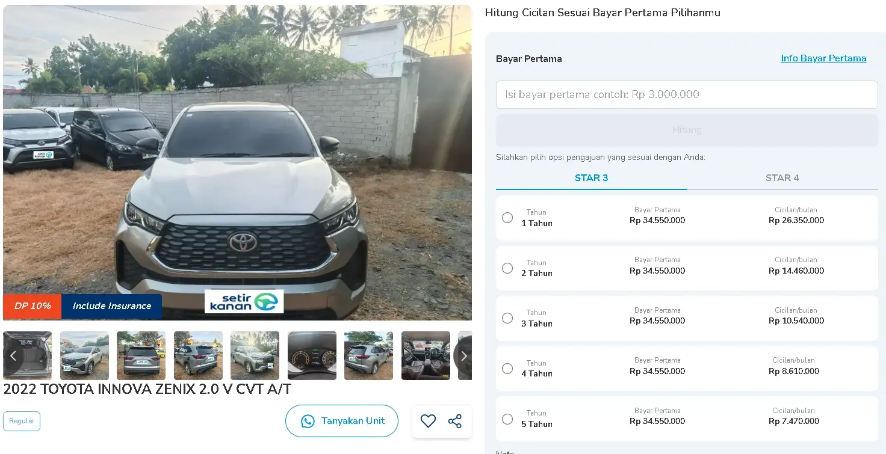Show next thumbnails with right arrow

tap(463, 356)
